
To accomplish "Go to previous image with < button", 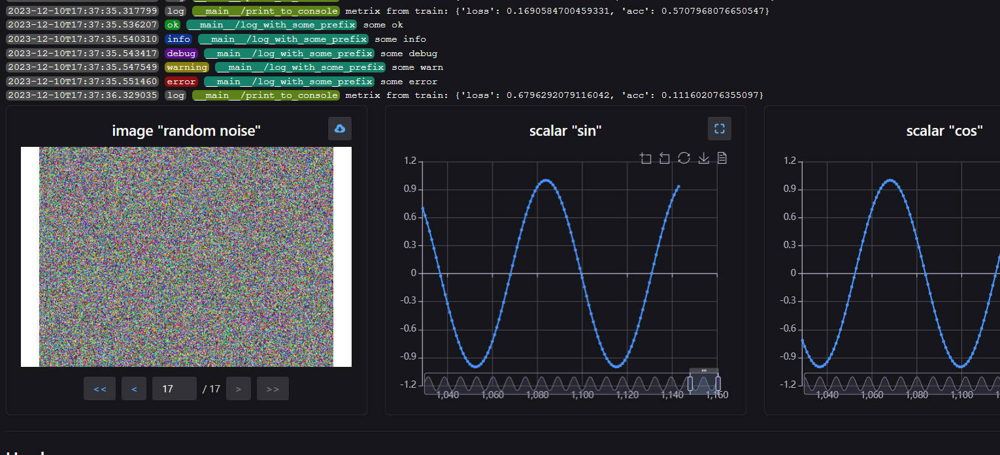I will pyautogui.click(x=134, y=388).
